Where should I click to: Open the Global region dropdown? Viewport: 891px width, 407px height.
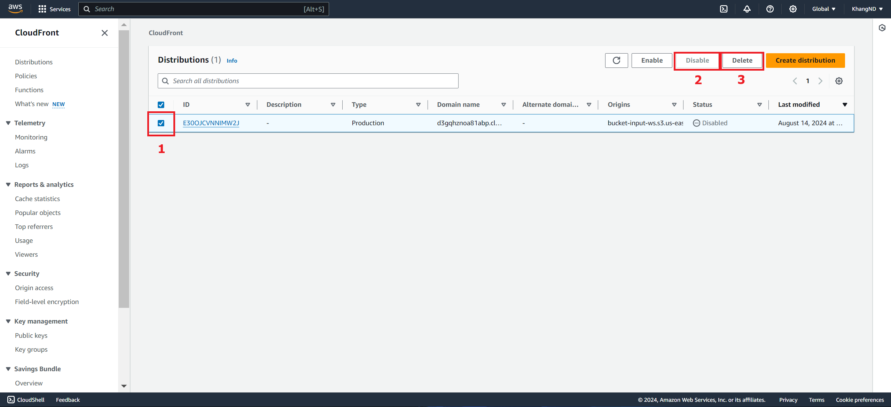click(823, 9)
